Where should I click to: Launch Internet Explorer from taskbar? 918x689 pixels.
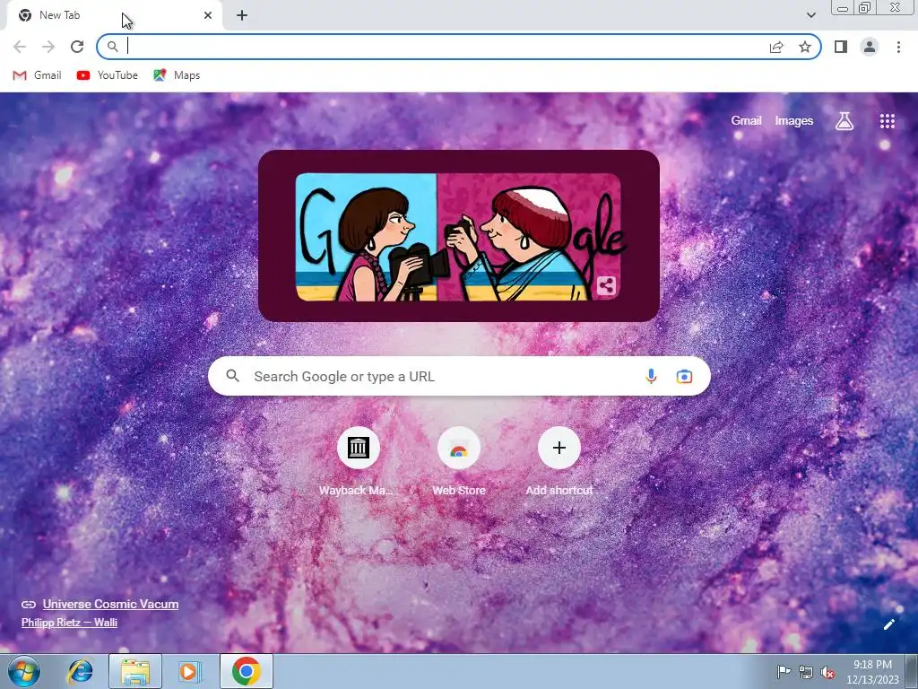click(x=80, y=671)
